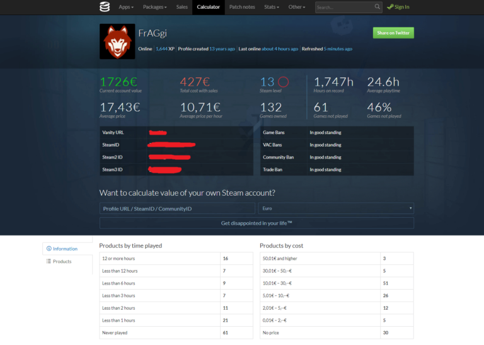Click the '13 years ago' profile created link

tap(222, 48)
